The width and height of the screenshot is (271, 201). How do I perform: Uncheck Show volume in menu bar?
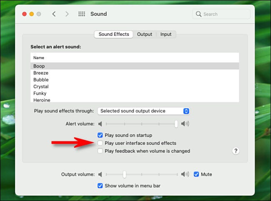coord(100,186)
